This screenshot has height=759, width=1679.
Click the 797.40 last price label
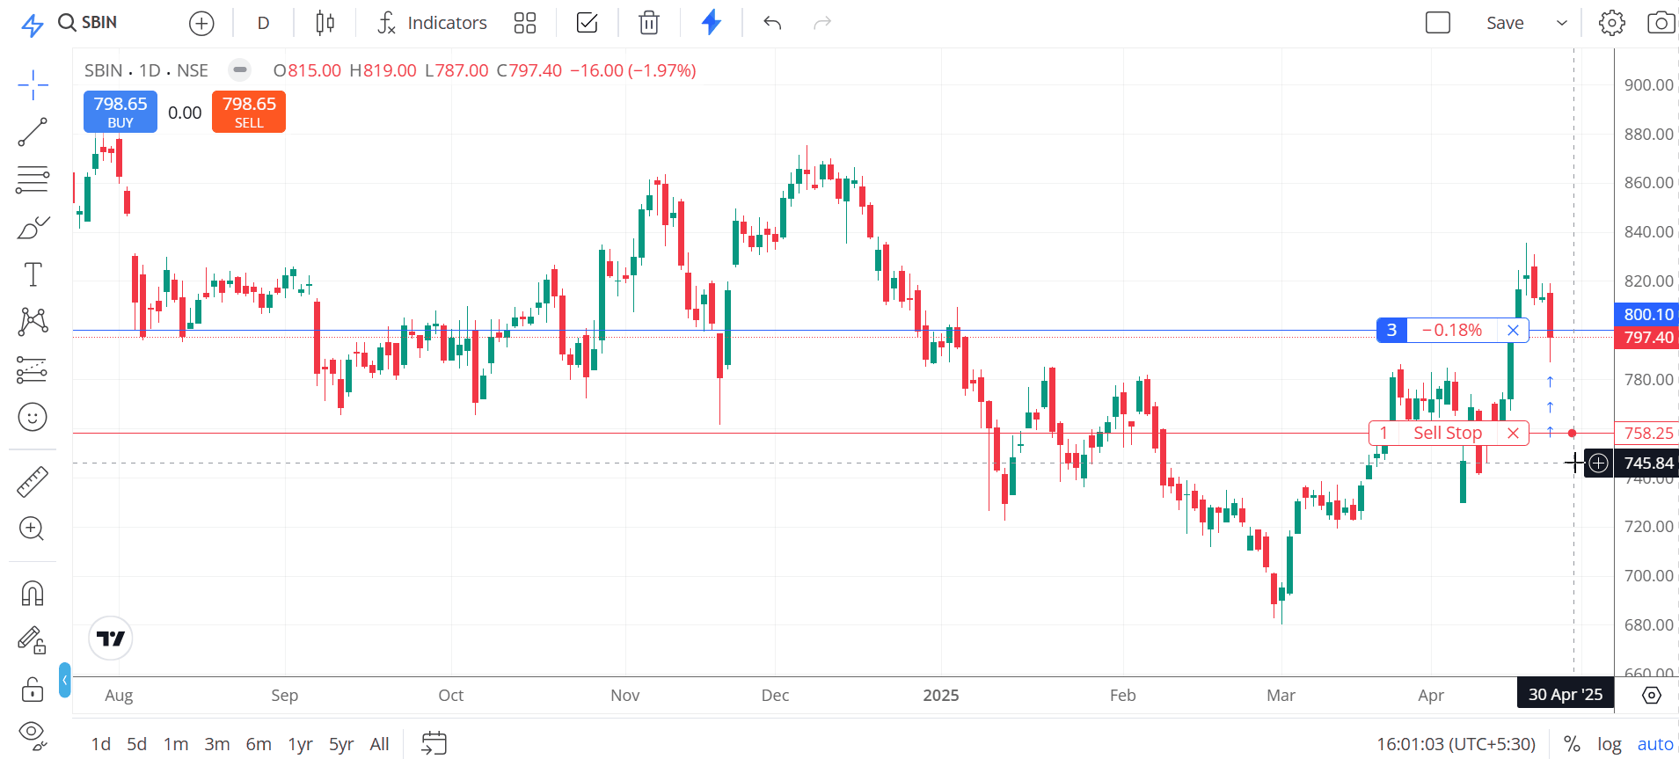point(1647,337)
